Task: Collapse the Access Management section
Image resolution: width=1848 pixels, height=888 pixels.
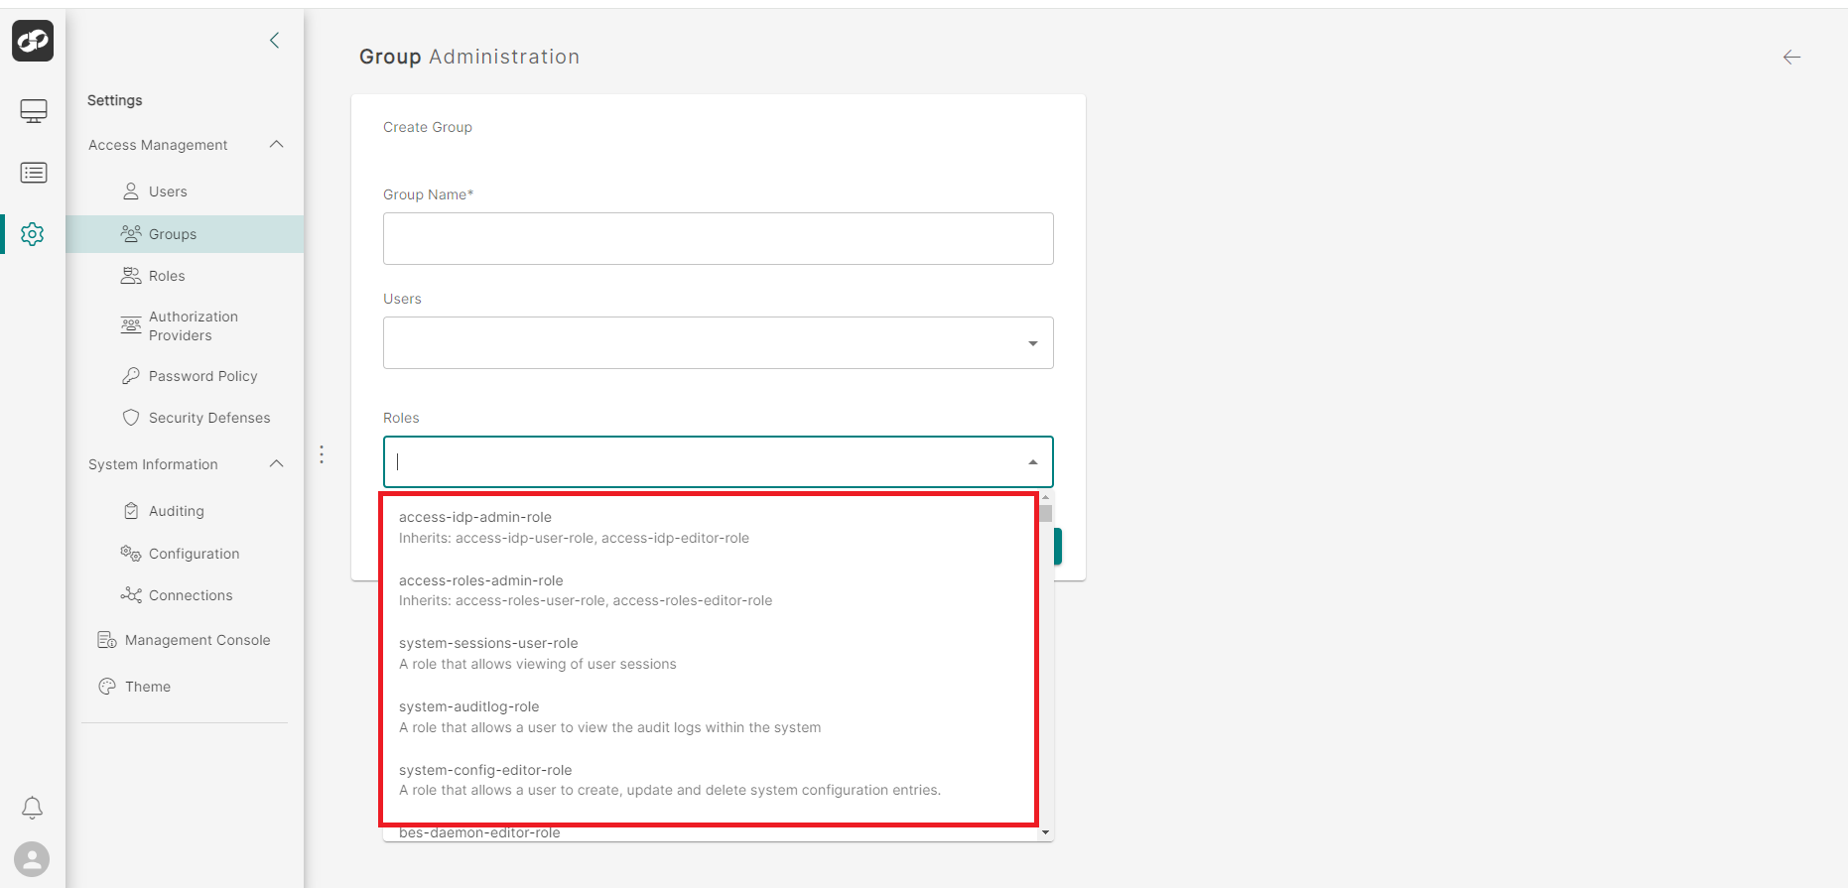Action: (x=277, y=145)
